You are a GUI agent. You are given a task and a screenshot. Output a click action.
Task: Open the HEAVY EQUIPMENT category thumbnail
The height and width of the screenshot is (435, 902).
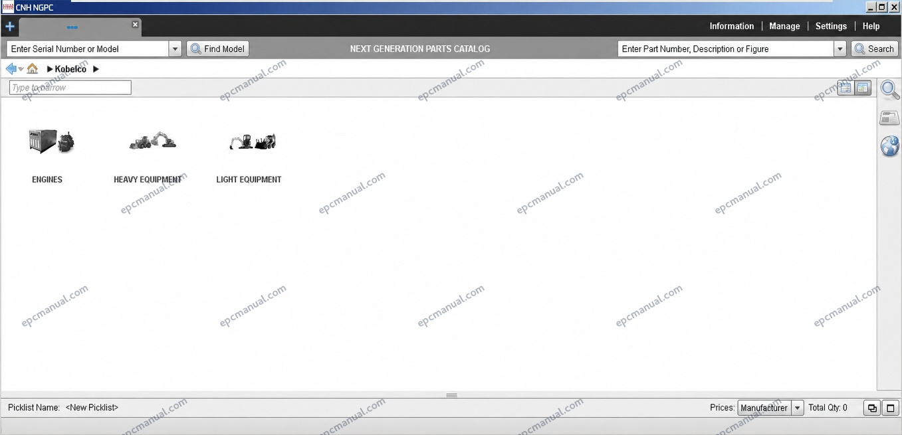click(x=153, y=140)
